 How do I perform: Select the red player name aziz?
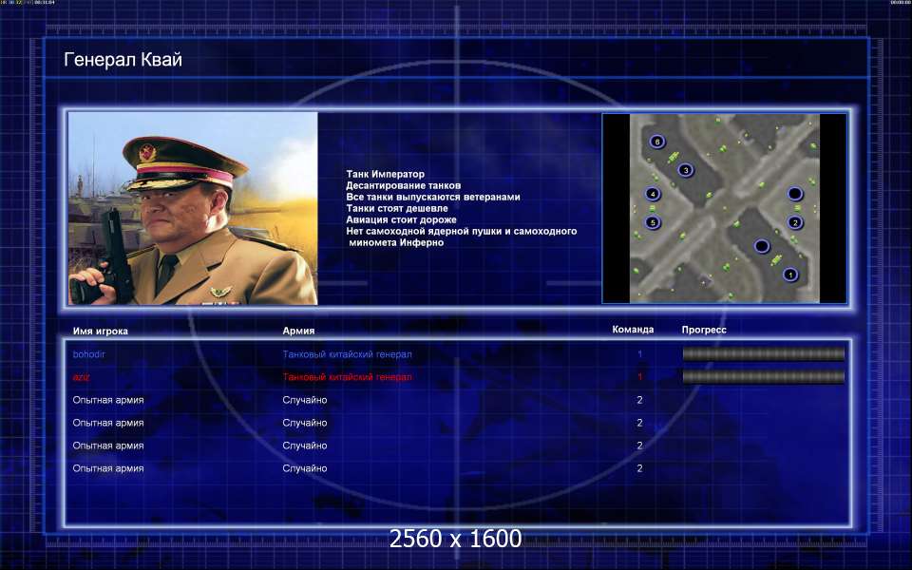(82, 377)
